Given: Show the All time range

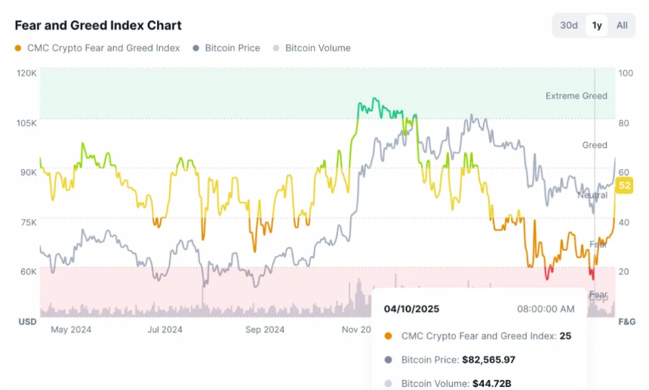Looking at the screenshot, I should point(622,26).
